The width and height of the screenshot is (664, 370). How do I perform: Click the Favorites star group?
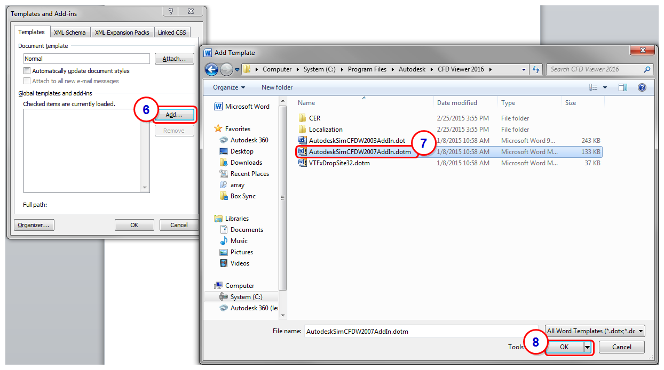(232, 129)
